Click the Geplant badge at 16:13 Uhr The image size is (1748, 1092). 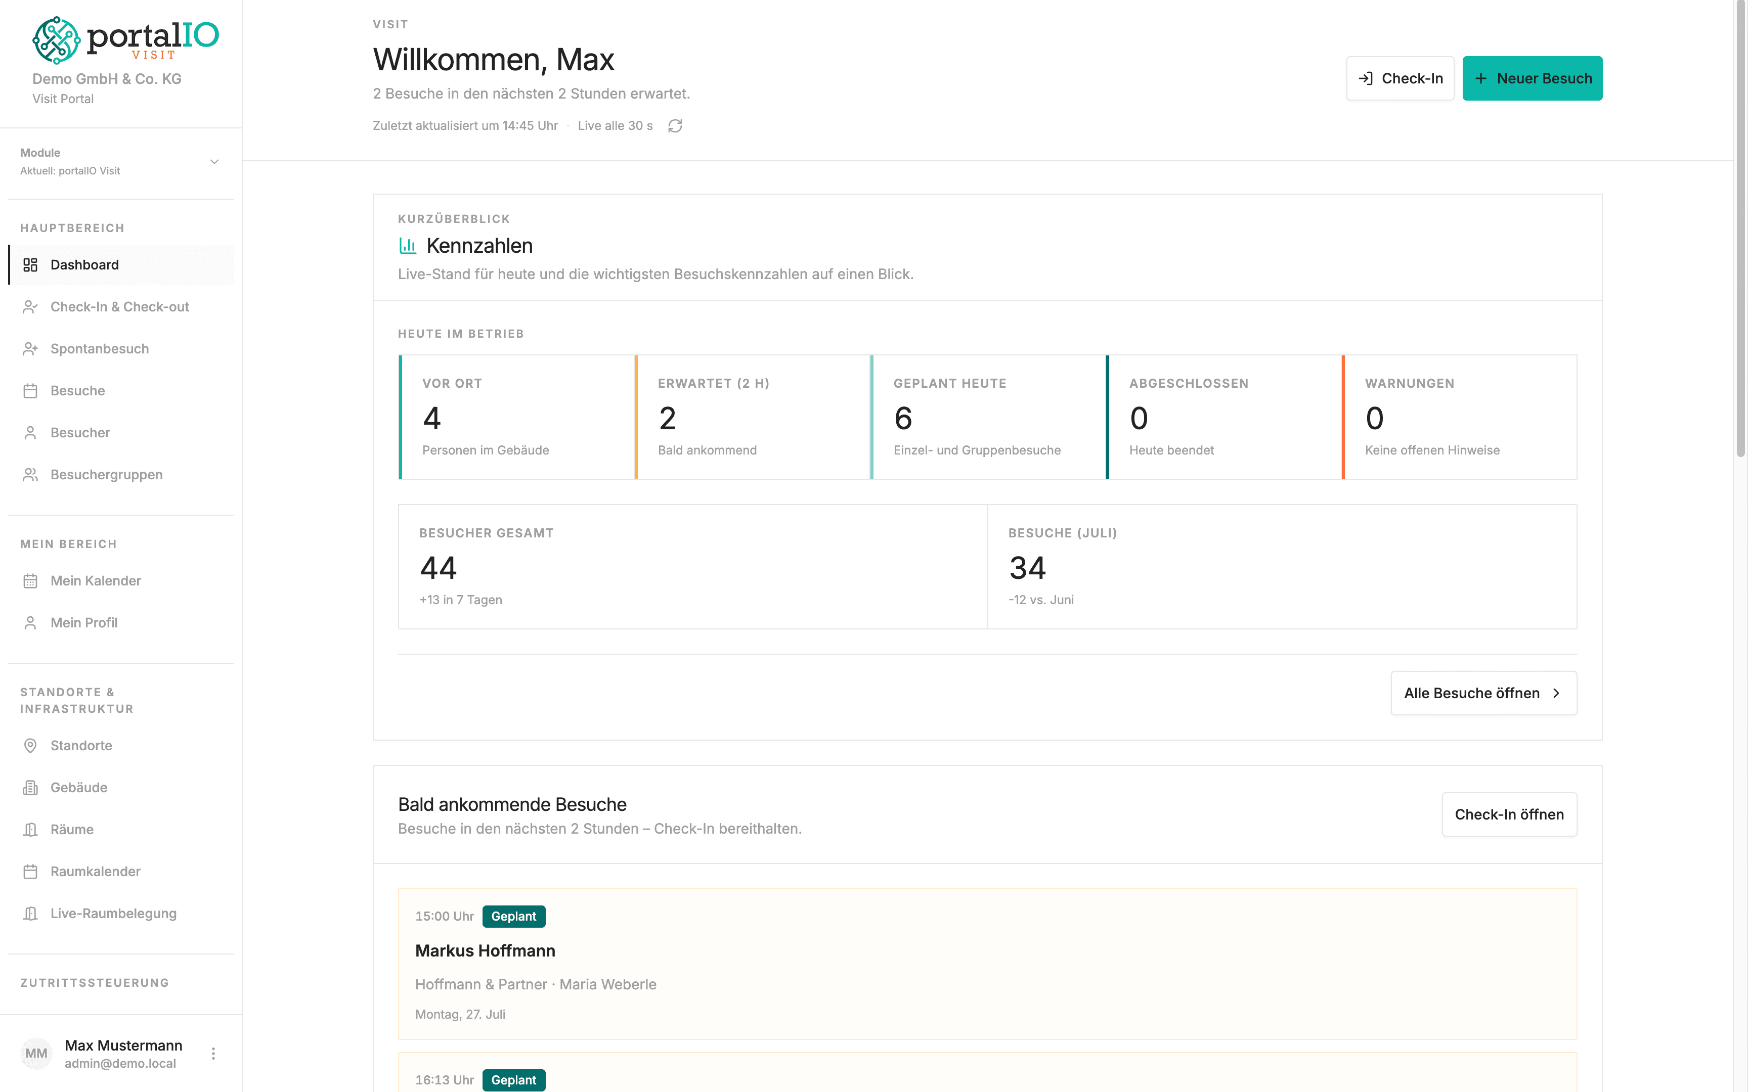pyautogui.click(x=513, y=1080)
